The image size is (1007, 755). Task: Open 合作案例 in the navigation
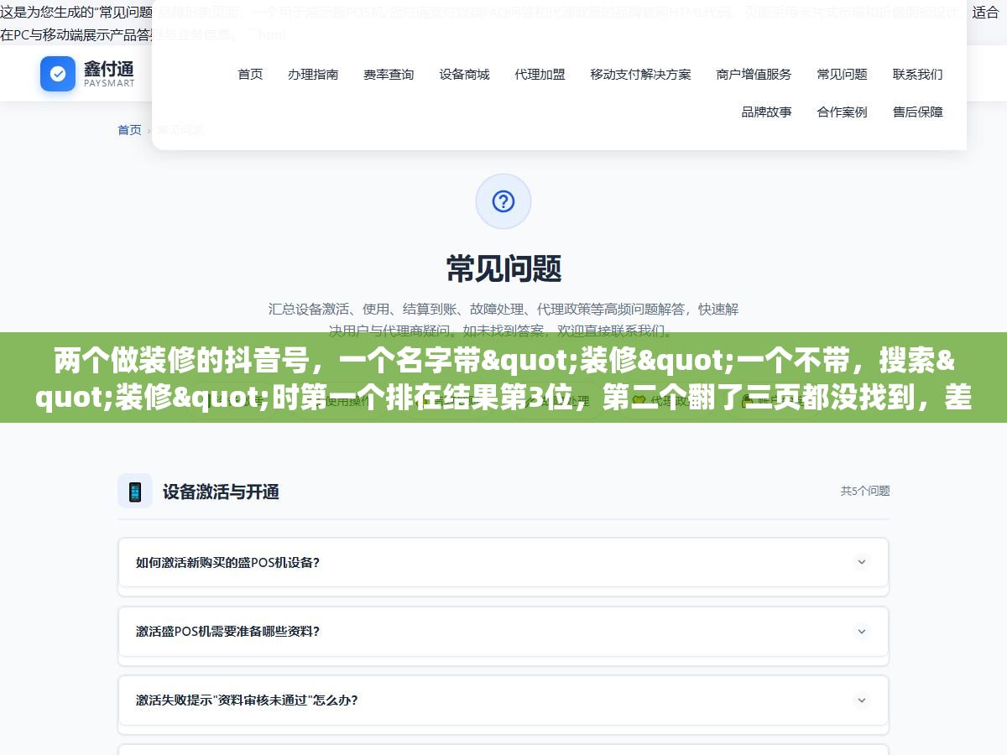[x=842, y=112]
